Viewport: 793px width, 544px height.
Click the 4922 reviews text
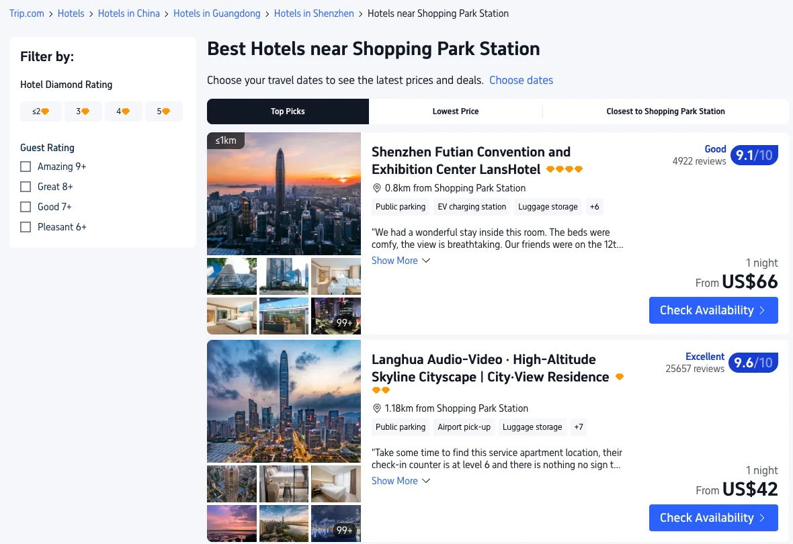point(699,161)
